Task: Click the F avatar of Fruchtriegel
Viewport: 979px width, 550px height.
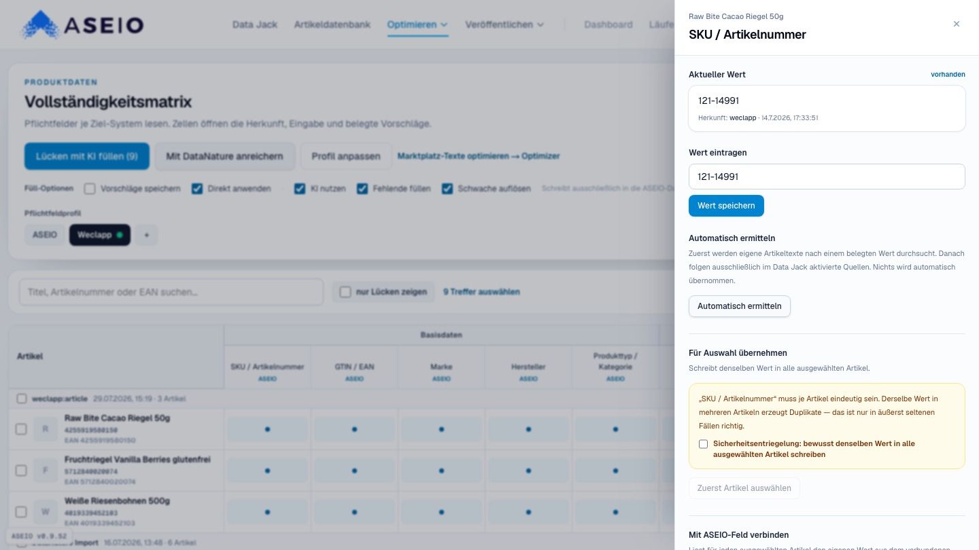Action: pyautogui.click(x=46, y=471)
